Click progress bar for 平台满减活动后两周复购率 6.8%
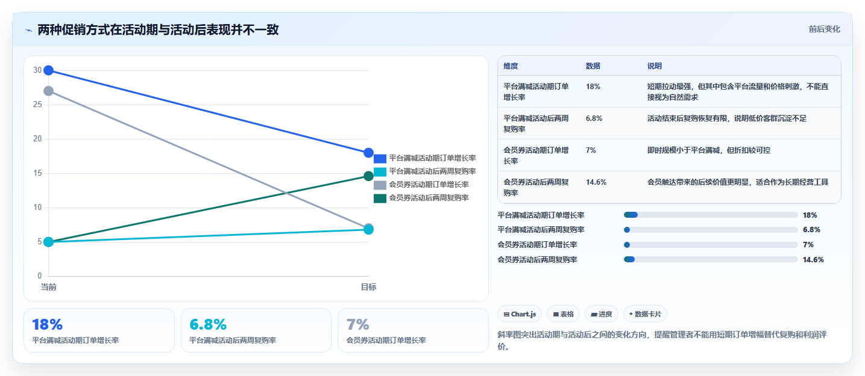Image resolution: width=865 pixels, height=376 pixels. pos(711,230)
